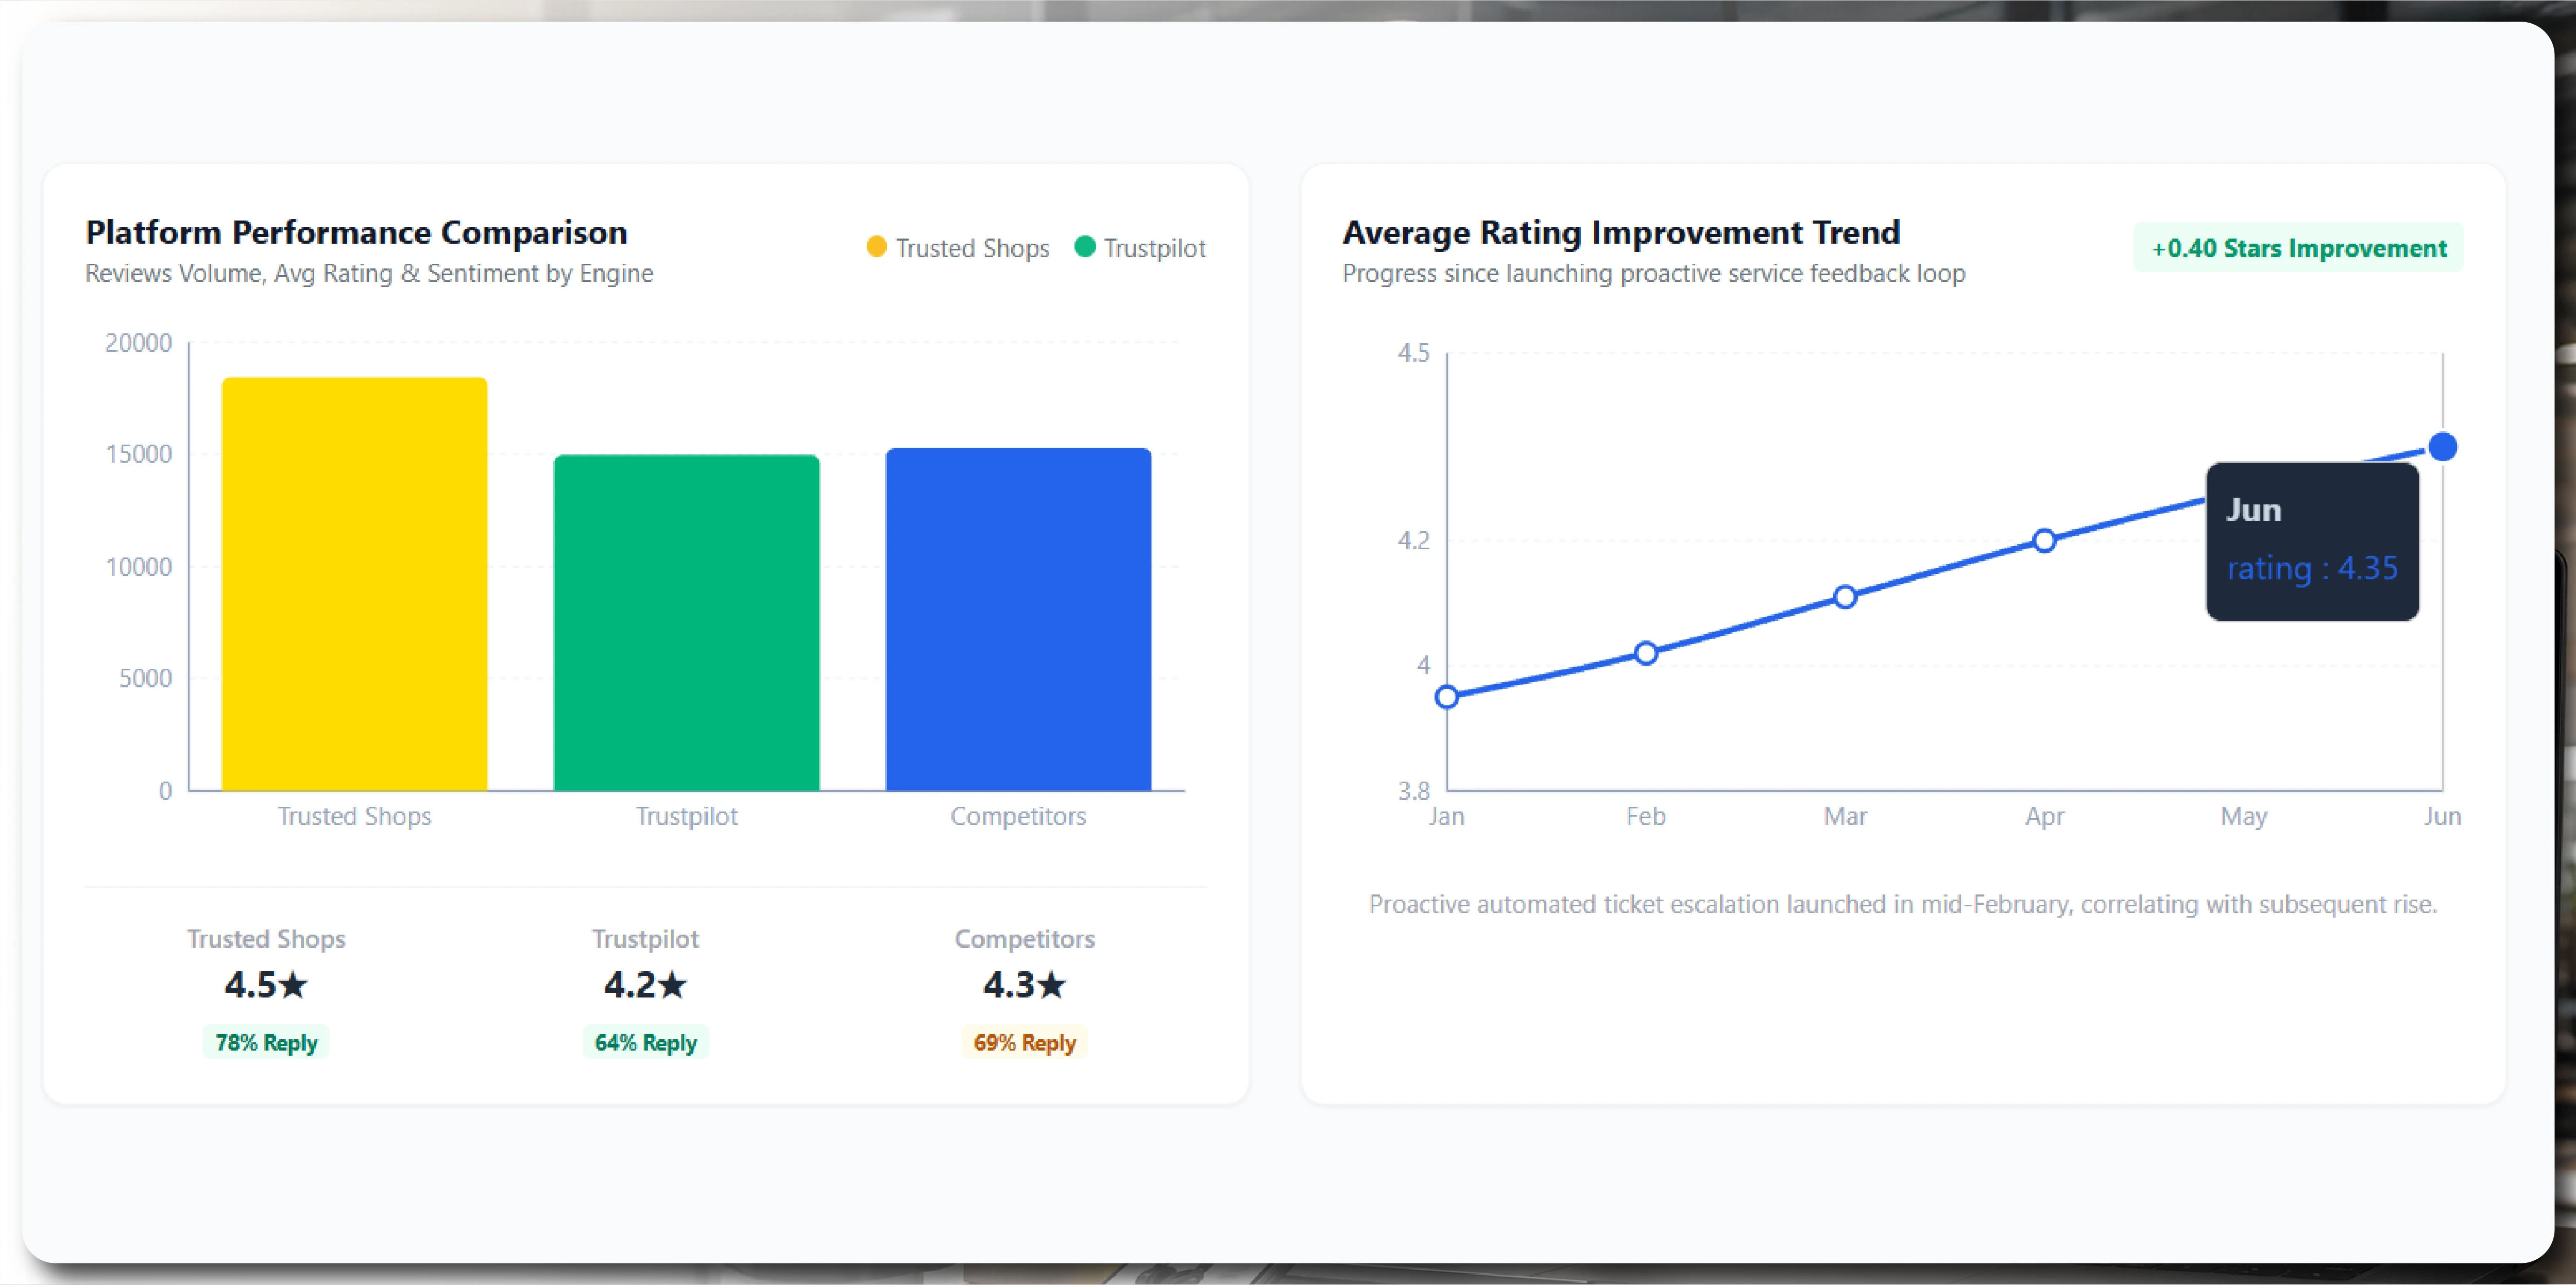Click the Jun rating 4.35 tooltip
This screenshot has width=2576, height=1285.
click(x=2312, y=541)
